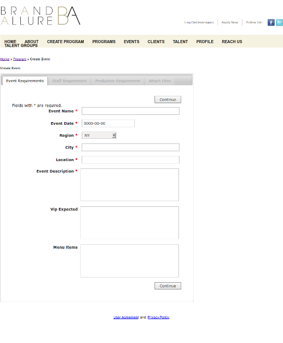Click the top Continue button
The height and width of the screenshot is (343, 283).
coord(168,100)
